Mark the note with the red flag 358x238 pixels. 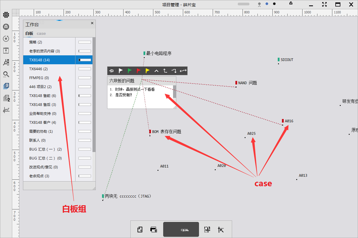[x=138, y=71]
